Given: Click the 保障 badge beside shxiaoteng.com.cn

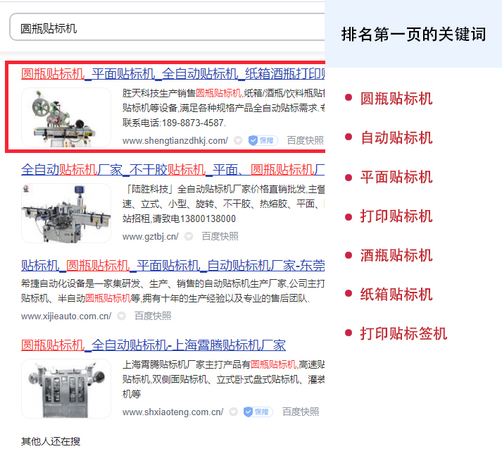Looking at the screenshot, I should coord(258,412).
